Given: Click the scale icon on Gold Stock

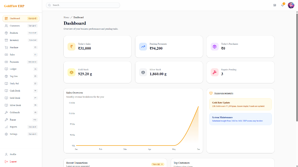Looking at the screenshot, I should point(72,72).
